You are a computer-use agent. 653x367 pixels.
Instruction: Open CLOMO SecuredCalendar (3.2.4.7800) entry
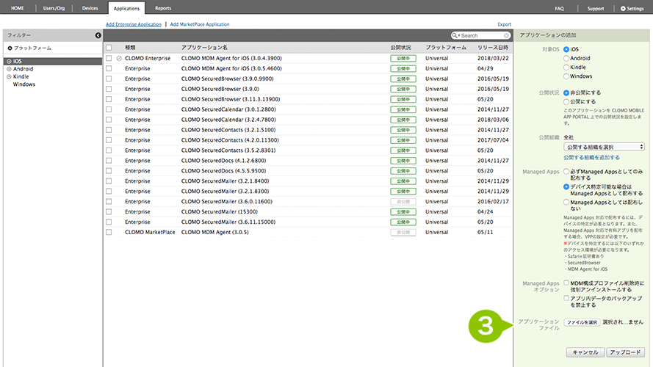point(228,120)
